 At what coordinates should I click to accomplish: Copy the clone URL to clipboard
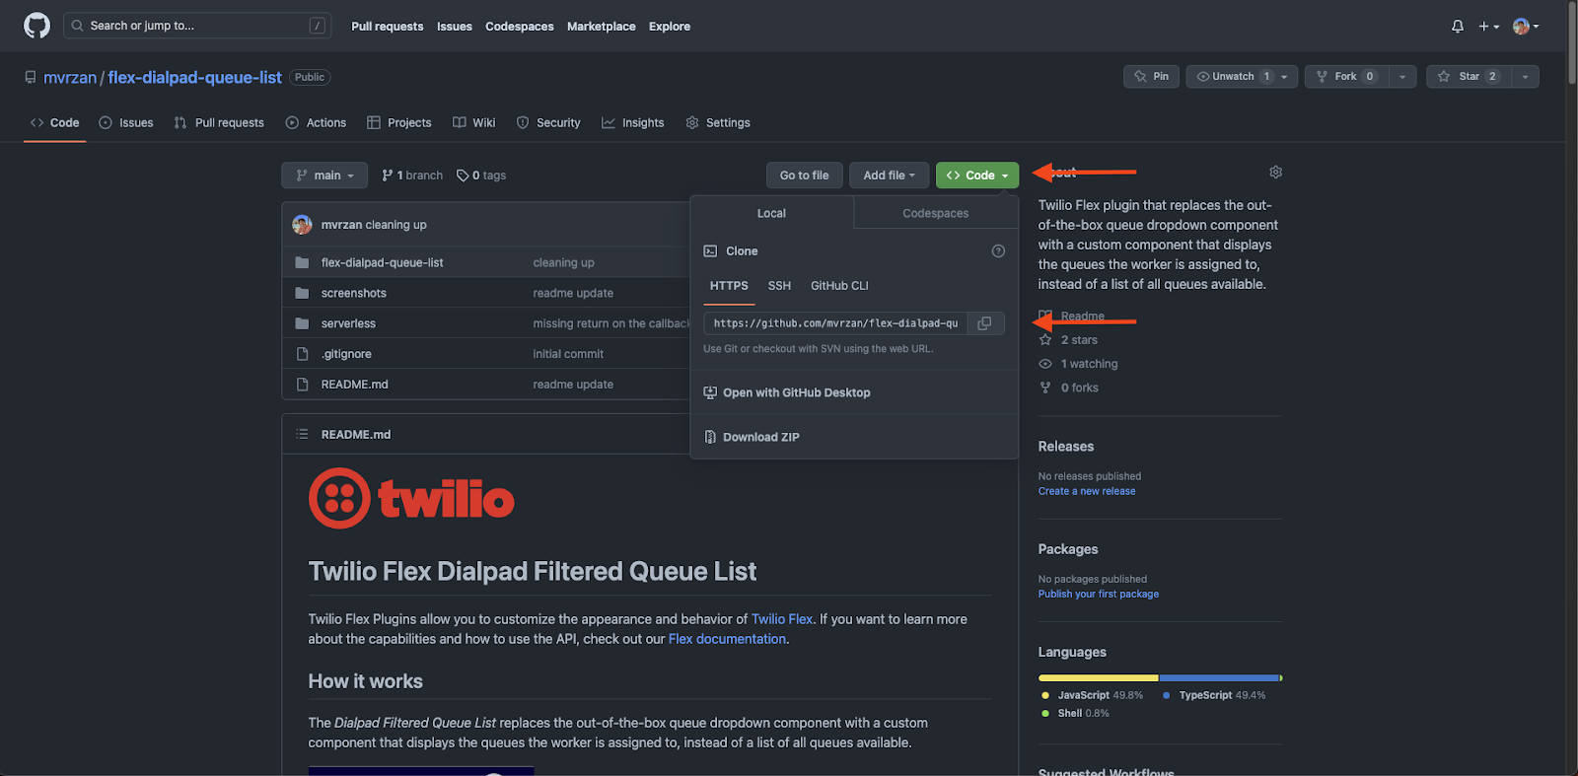tap(984, 323)
